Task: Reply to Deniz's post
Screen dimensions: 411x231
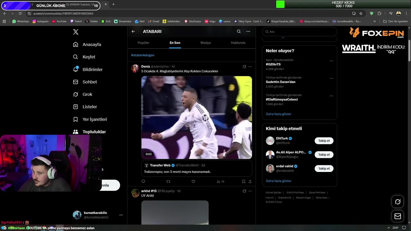Action: [x=143, y=181]
